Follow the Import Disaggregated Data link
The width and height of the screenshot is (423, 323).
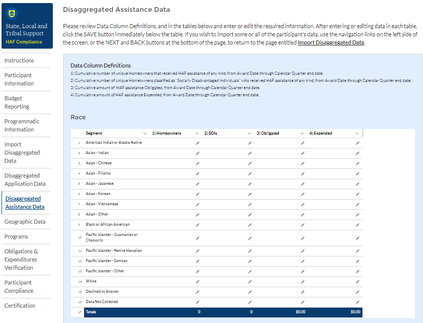(x=331, y=42)
